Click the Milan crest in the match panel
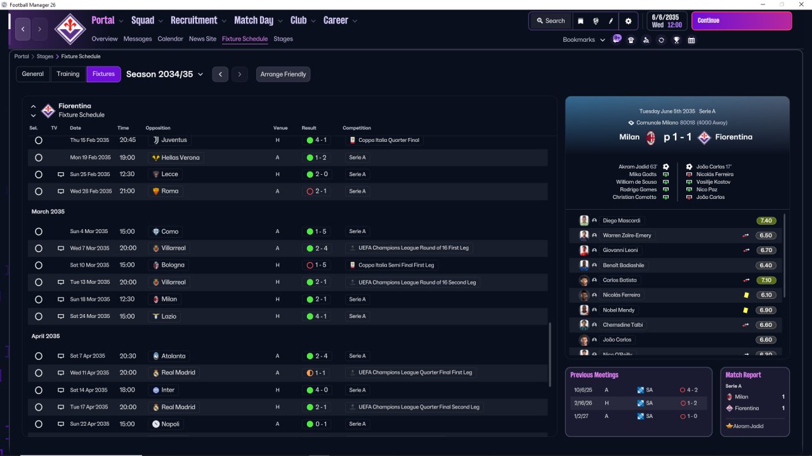The height and width of the screenshot is (456, 812). [650, 137]
